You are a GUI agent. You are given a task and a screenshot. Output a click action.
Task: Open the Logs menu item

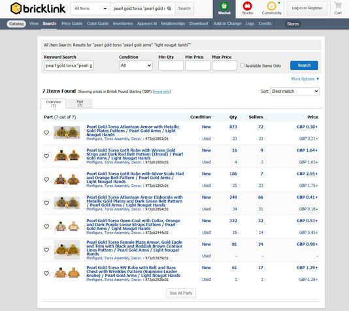click(250, 24)
